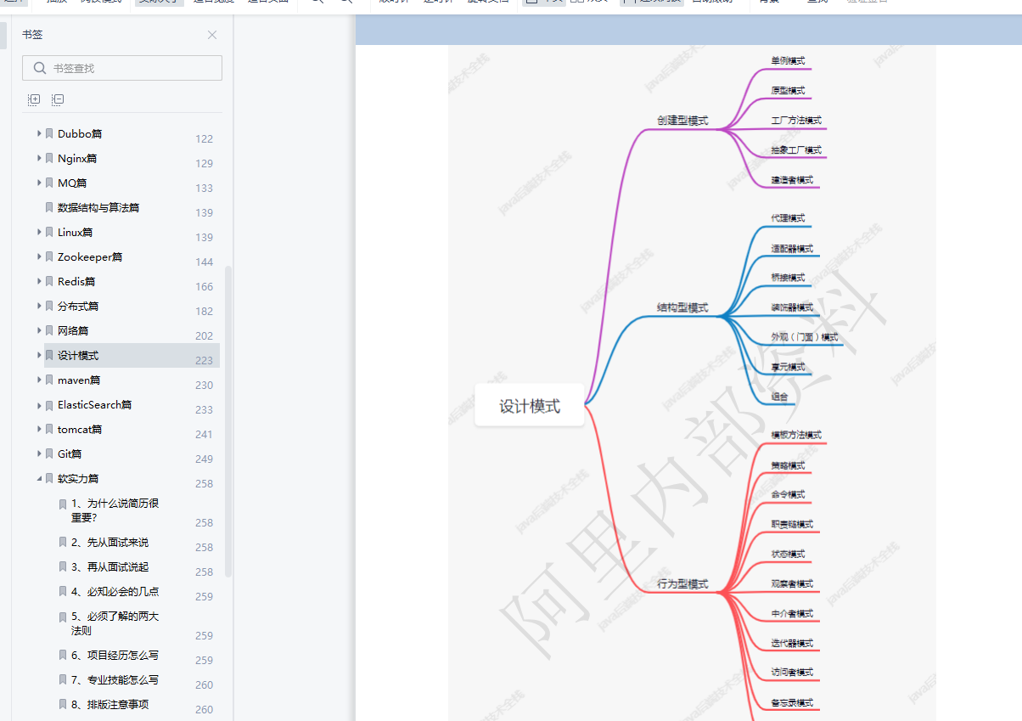Click the 装饰器模式 leaf
The image size is (1022, 721).
click(792, 307)
